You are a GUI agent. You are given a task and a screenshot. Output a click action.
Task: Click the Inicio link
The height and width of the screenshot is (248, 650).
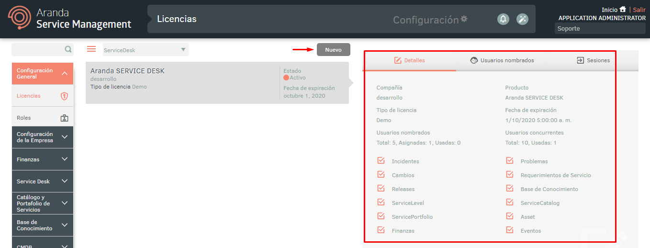[x=609, y=10]
